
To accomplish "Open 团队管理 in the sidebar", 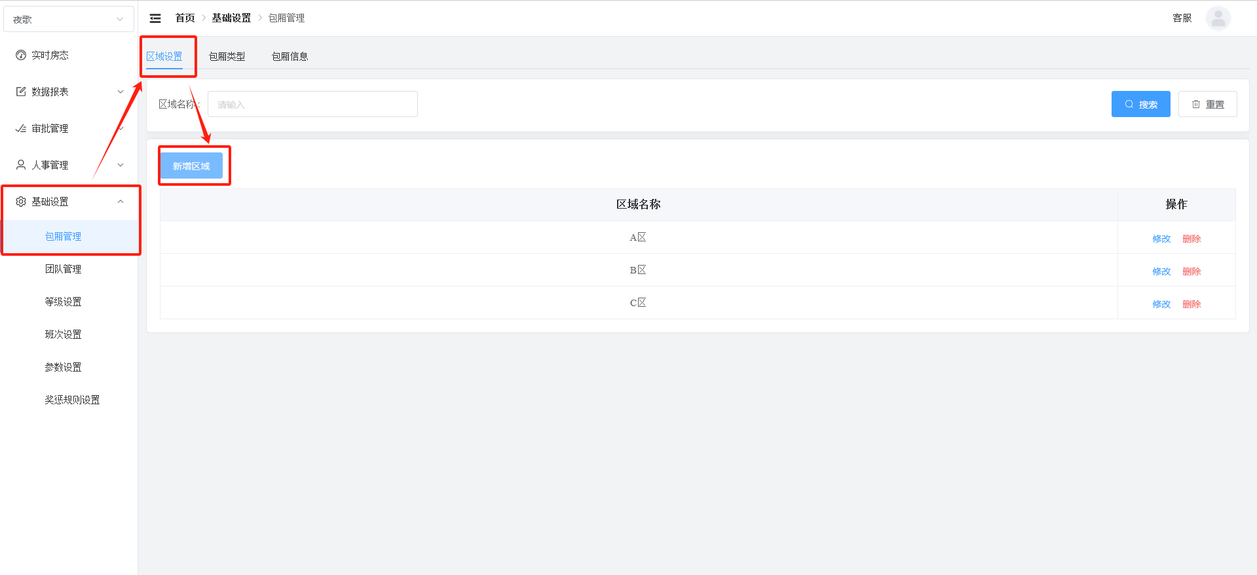I will coord(69,269).
